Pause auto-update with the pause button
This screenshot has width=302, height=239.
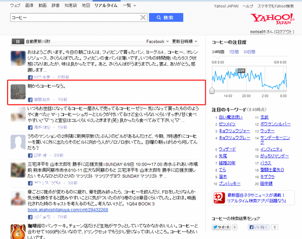coord(18,42)
